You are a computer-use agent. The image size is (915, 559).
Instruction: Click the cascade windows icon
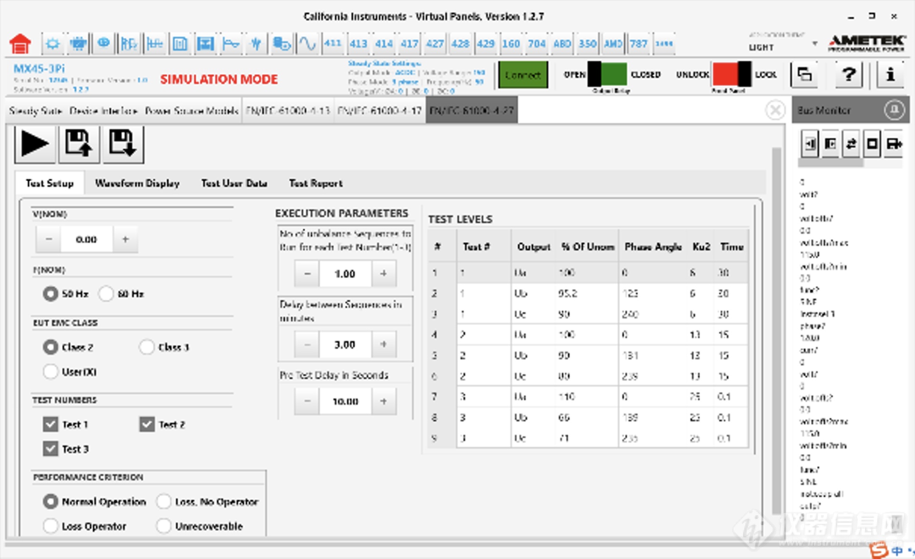click(804, 75)
